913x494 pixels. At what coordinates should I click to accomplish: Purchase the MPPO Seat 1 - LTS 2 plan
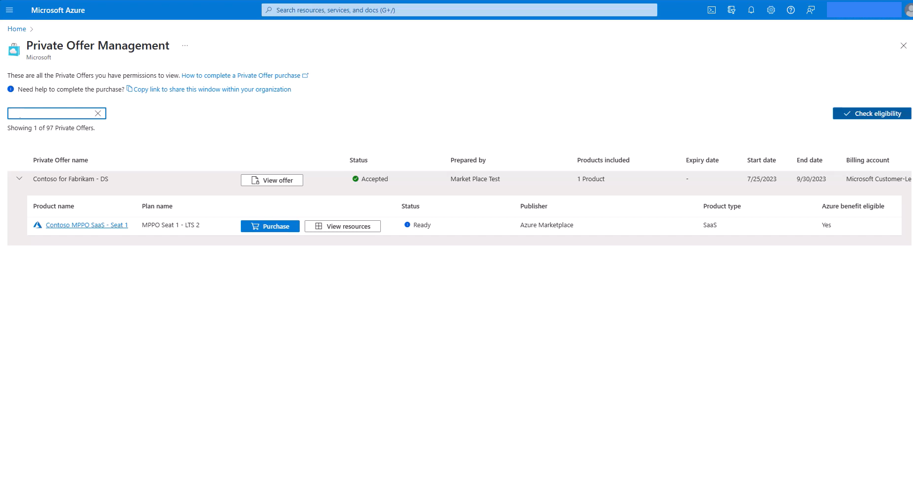pyautogui.click(x=270, y=226)
